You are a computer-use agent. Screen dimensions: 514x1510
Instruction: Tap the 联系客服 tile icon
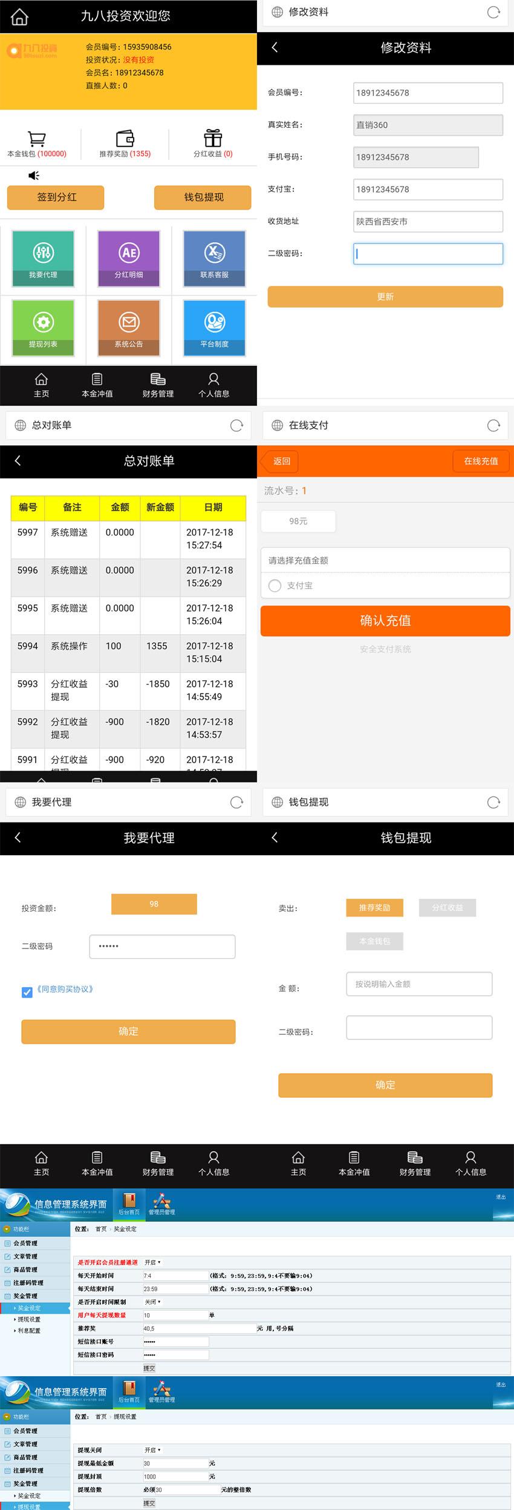pyautogui.click(x=215, y=253)
